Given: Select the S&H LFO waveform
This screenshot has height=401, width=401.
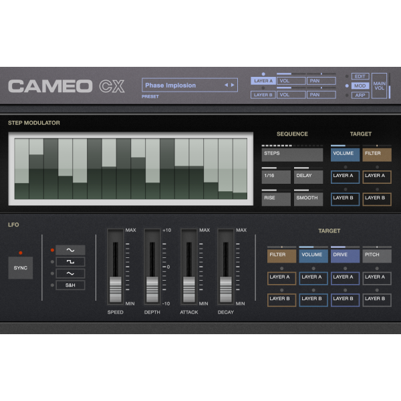Looking at the screenshot, I should 70,285.
